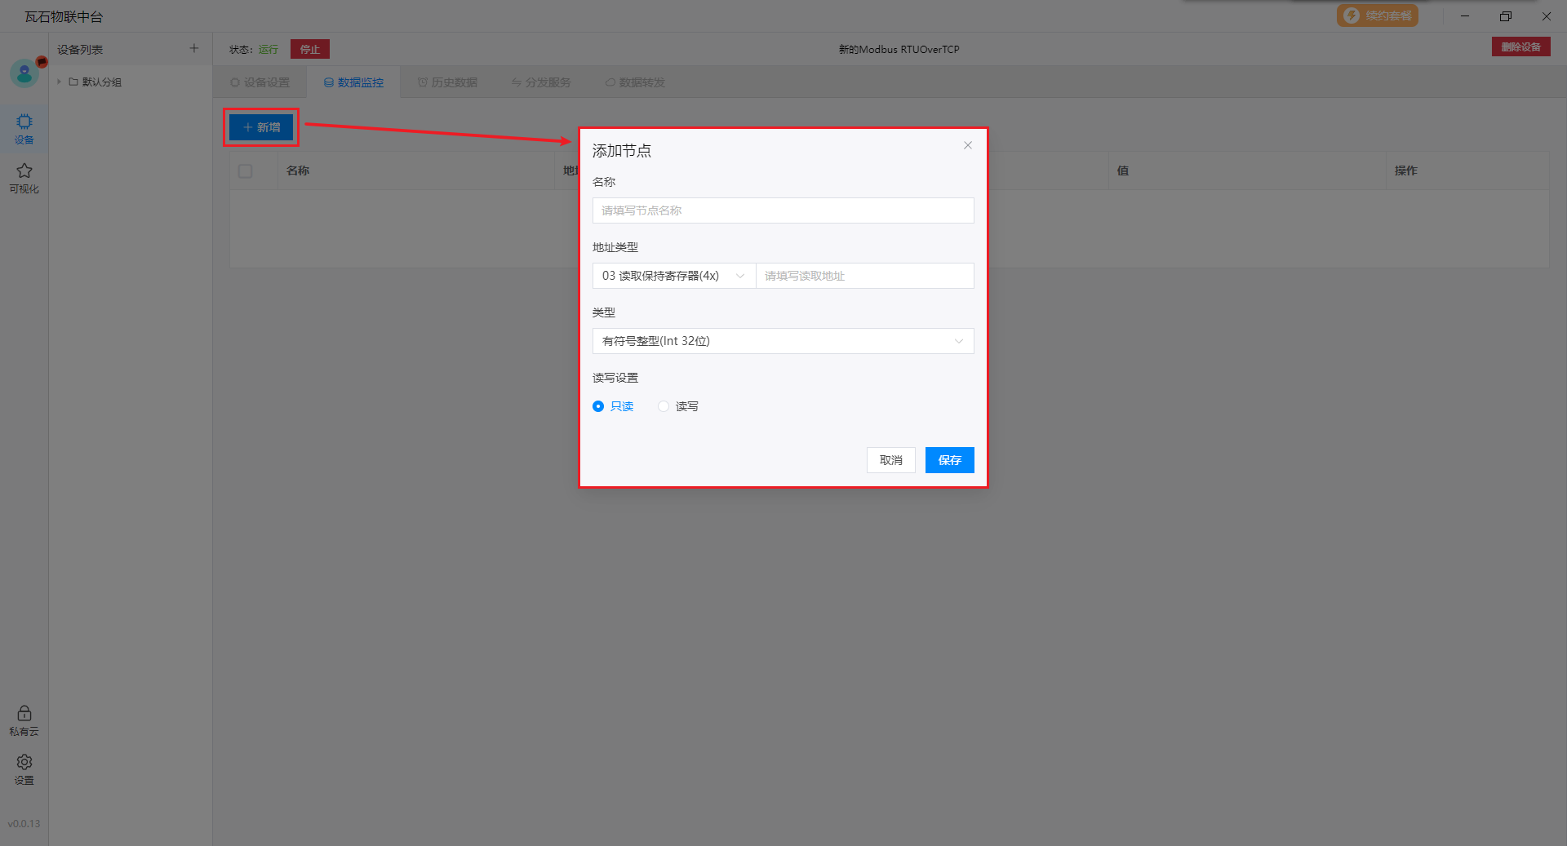Expand the 默认分组 tree folder

(60, 82)
